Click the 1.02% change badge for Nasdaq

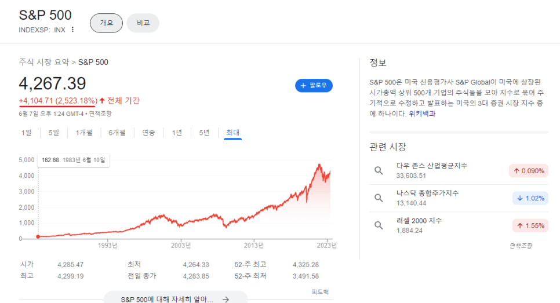(x=530, y=199)
